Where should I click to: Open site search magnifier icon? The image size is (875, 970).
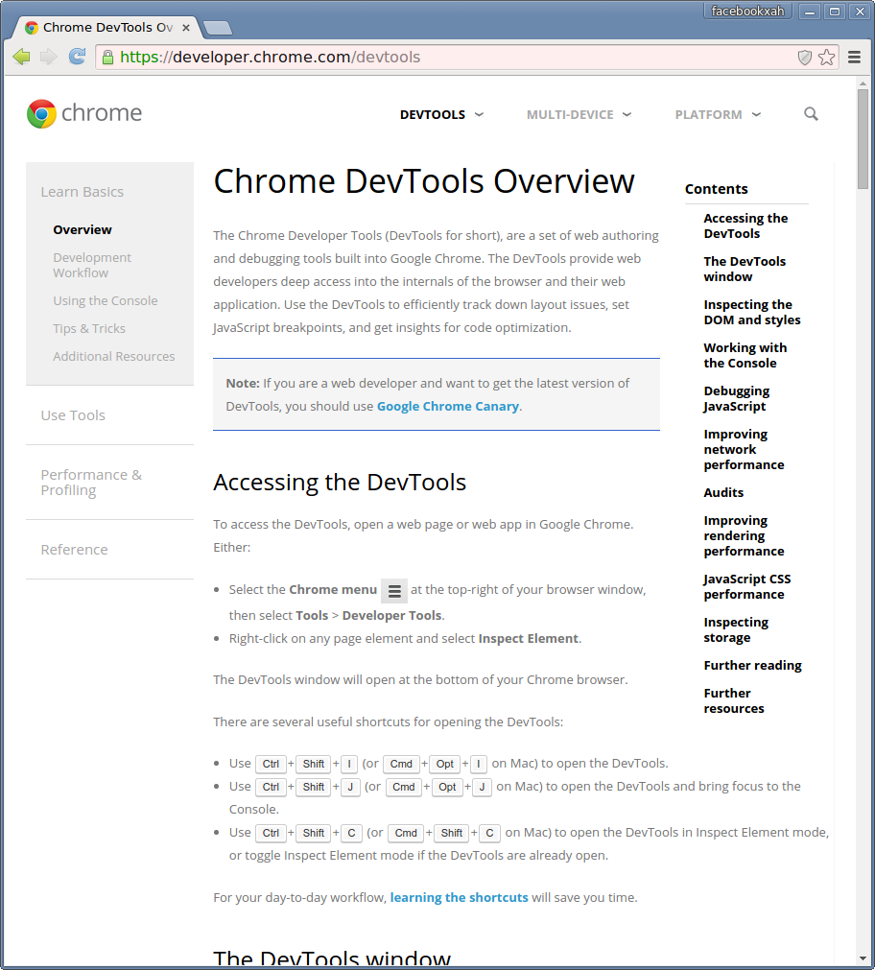coord(811,114)
